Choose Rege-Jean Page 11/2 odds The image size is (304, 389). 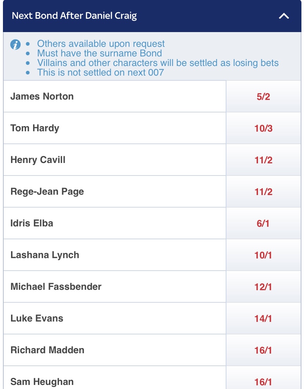pos(264,192)
